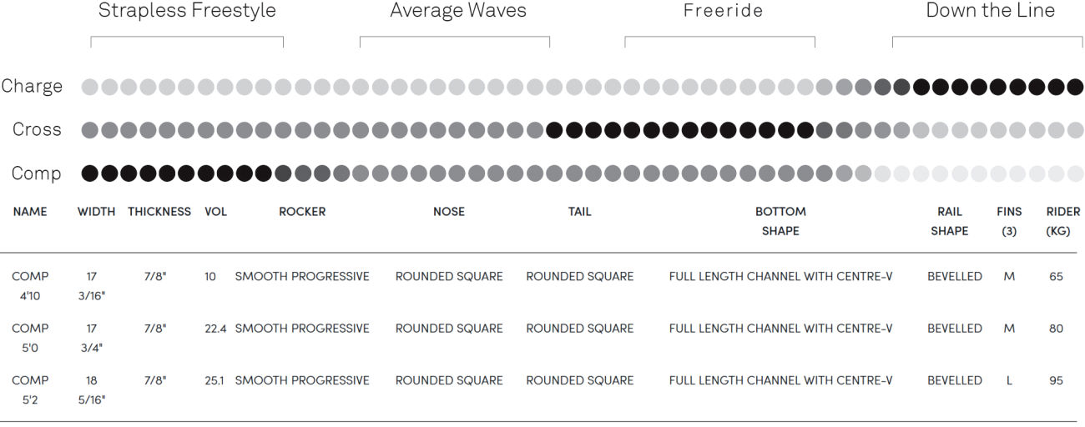Viewport: 1085px width, 427px height.
Task: Click the Freeride heading
Action: (x=723, y=12)
